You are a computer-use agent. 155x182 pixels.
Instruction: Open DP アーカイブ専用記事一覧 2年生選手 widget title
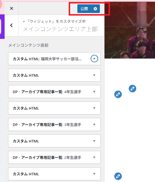click(x=47, y=157)
